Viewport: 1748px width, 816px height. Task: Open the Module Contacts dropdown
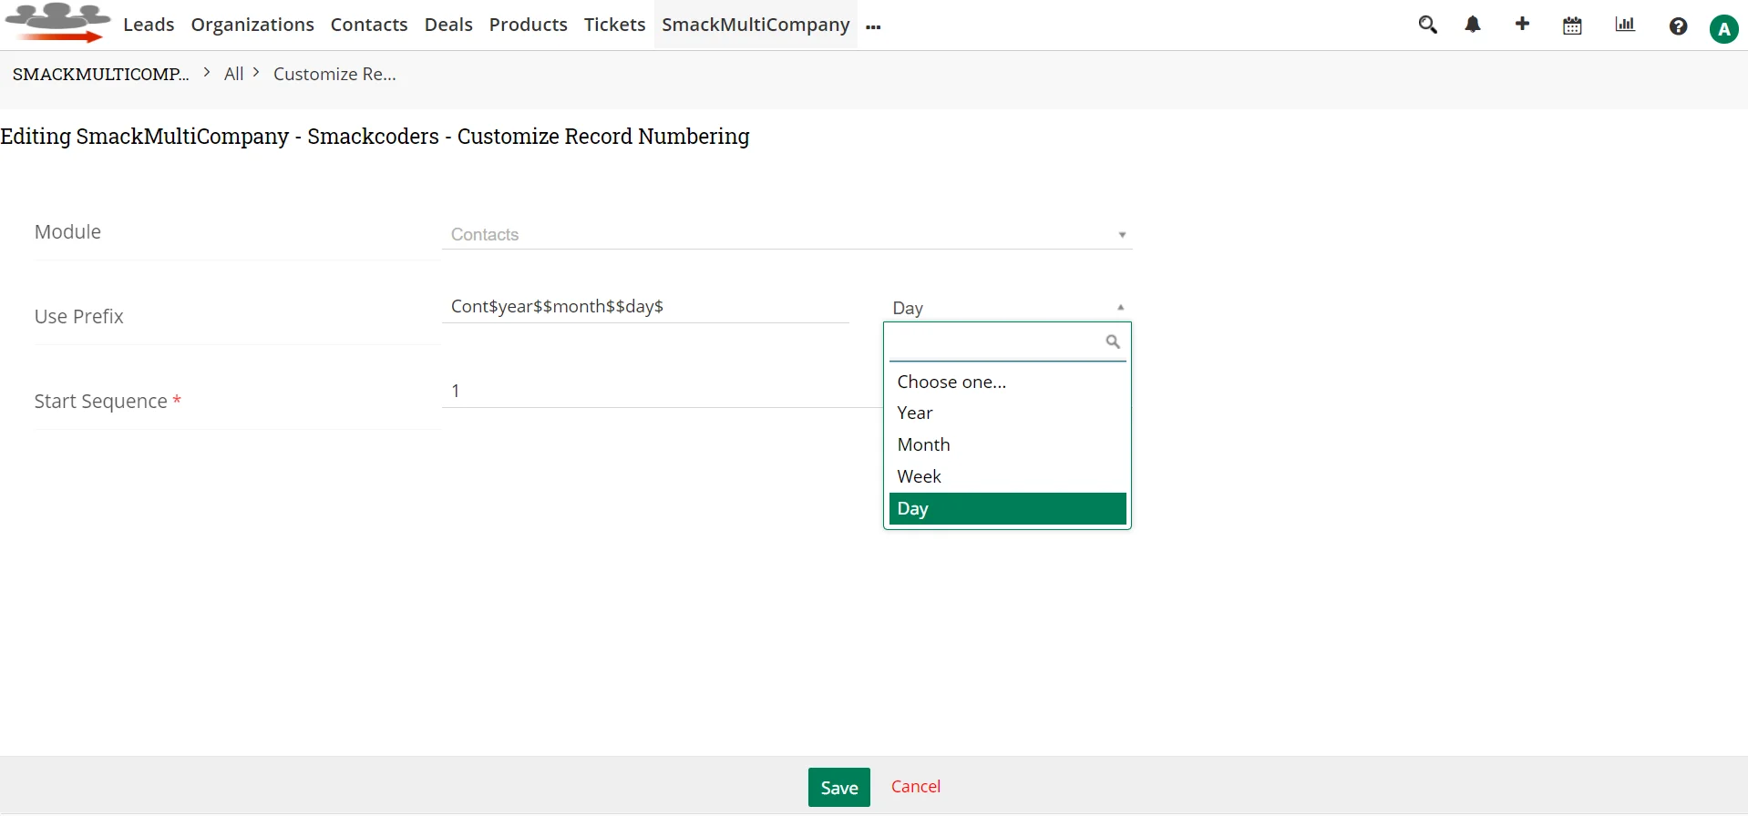click(x=787, y=235)
